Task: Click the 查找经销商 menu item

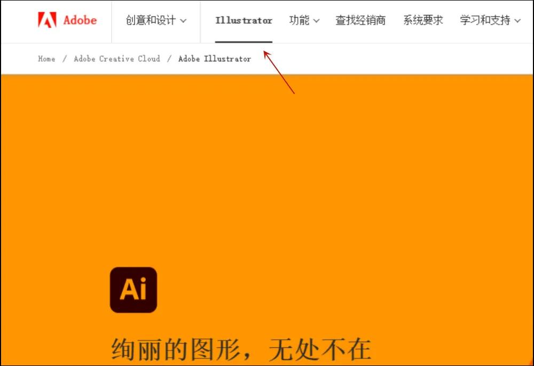Action: [x=361, y=20]
